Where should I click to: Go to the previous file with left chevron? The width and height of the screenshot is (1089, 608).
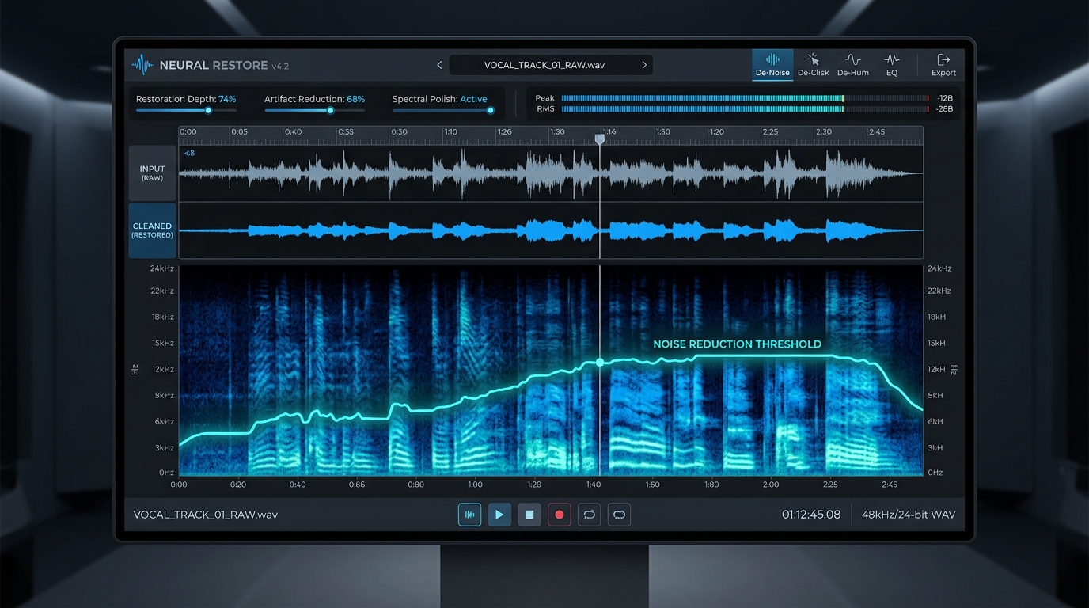[439, 65]
